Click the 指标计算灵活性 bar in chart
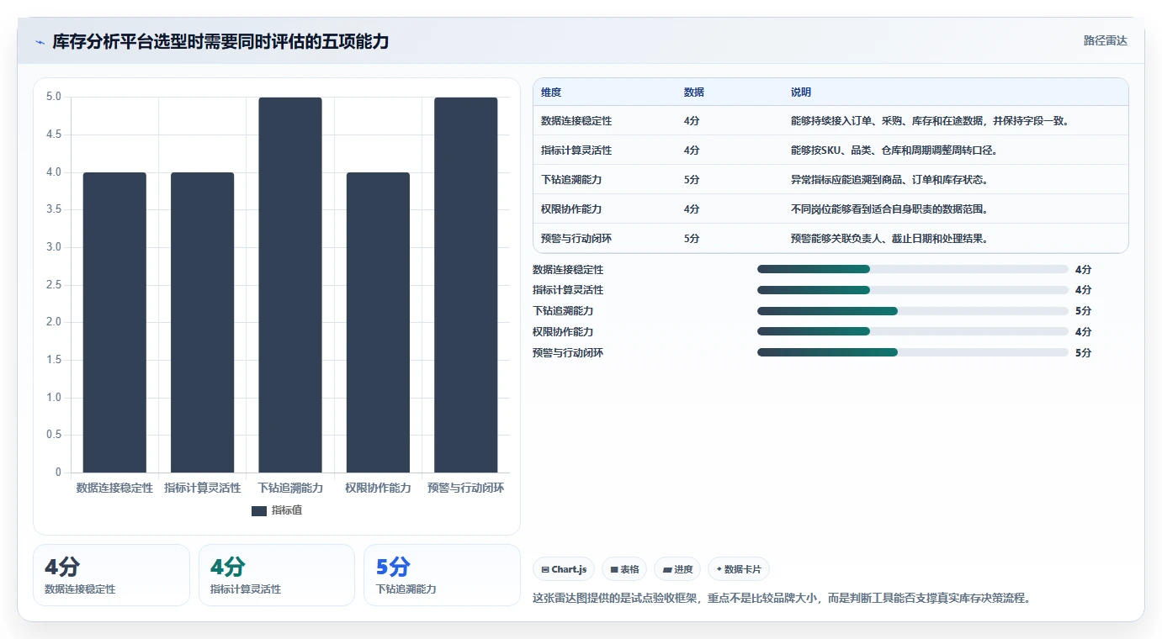Image resolution: width=1162 pixels, height=639 pixels. point(203,322)
